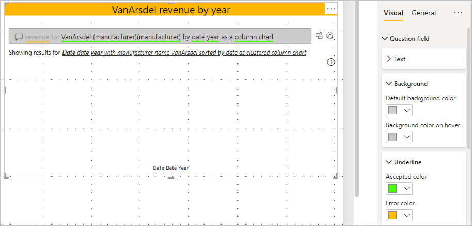472x226 pixels.
Task: Click the gray Default background color swatch
Action: 392,110
